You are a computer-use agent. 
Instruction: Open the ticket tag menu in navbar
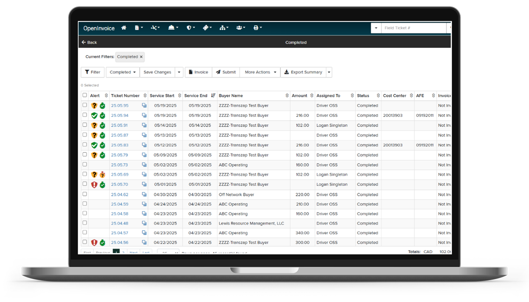click(x=207, y=28)
